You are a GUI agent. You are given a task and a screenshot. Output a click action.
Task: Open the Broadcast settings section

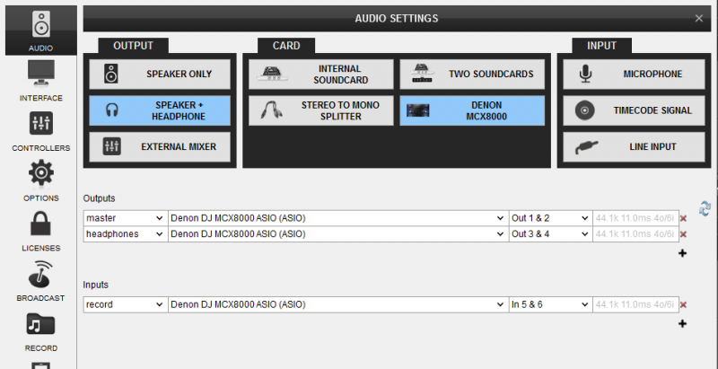[40, 281]
